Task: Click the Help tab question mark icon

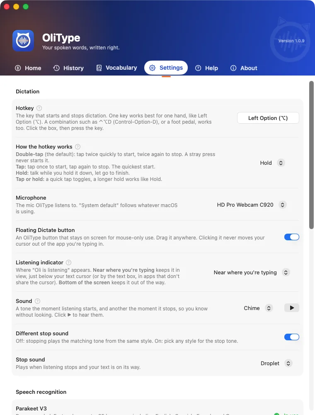Action: coord(198,68)
